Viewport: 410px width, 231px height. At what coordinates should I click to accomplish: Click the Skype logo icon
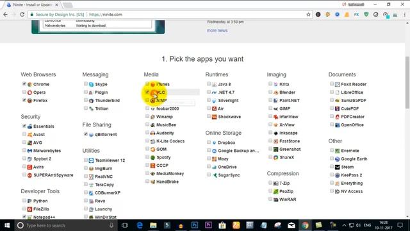tap(91, 84)
